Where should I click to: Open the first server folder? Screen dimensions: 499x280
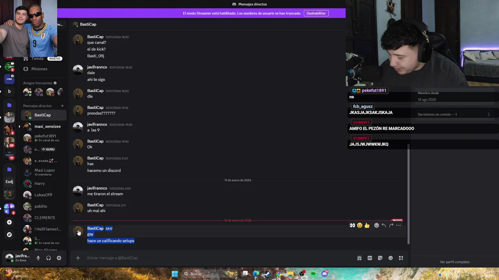tap(9, 105)
